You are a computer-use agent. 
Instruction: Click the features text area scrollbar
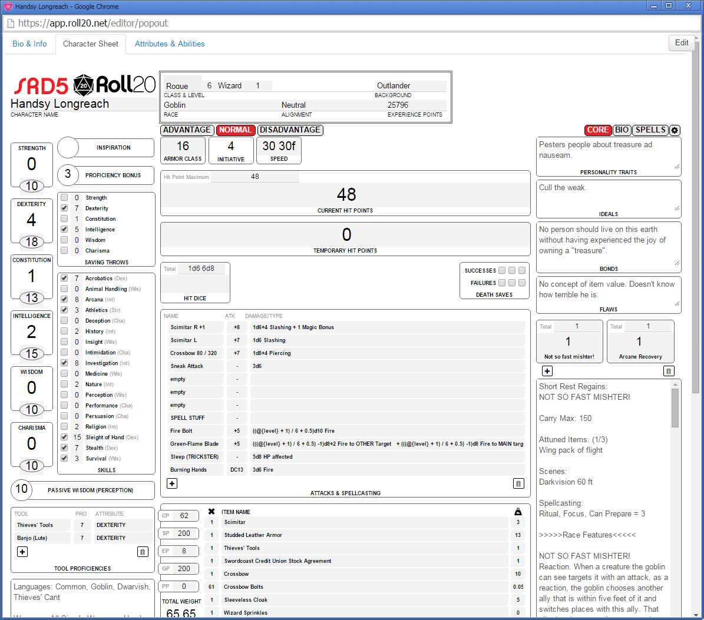[x=675, y=408]
